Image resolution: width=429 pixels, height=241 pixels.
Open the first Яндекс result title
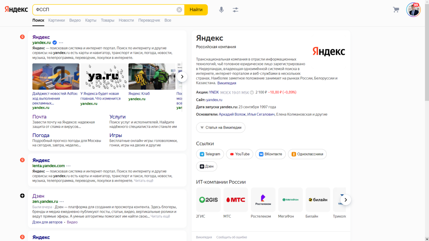click(41, 37)
